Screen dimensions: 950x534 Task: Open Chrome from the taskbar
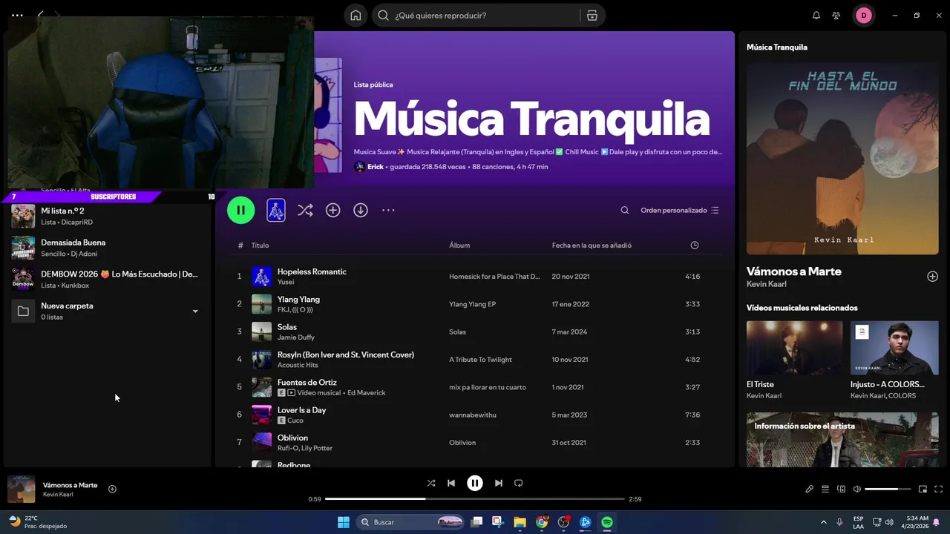tap(542, 522)
